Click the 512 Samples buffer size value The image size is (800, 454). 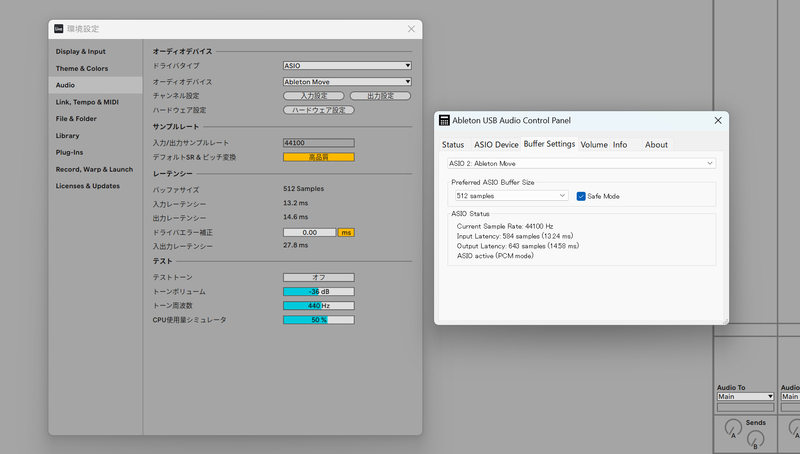pos(304,189)
